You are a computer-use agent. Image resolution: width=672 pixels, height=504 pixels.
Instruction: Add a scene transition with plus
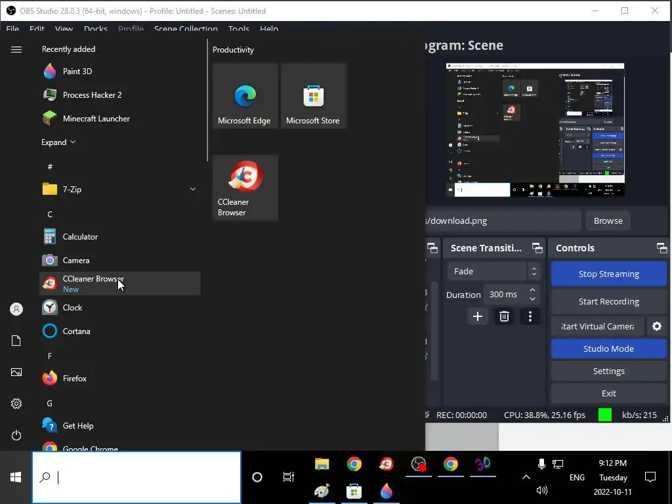[x=478, y=316]
